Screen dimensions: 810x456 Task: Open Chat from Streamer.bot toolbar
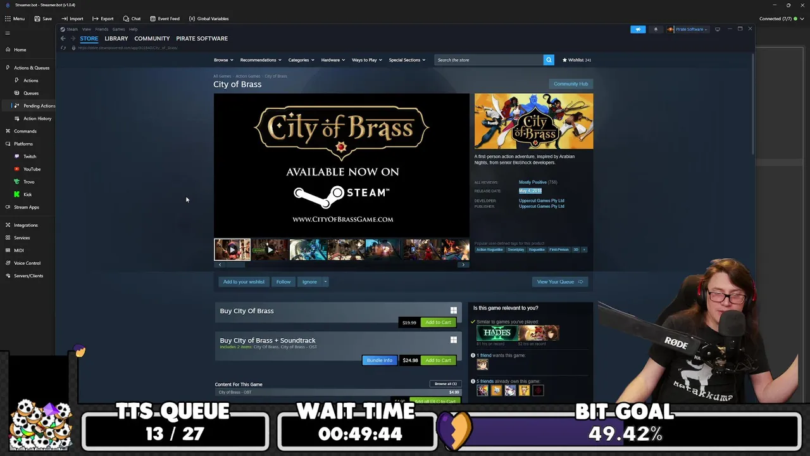click(x=132, y=18)
